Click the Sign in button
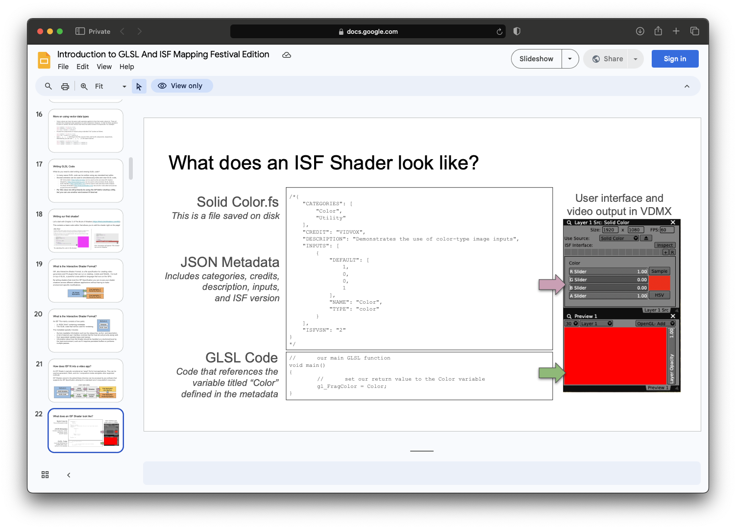The width and height of the screenshot is (736, 529). 675,59
